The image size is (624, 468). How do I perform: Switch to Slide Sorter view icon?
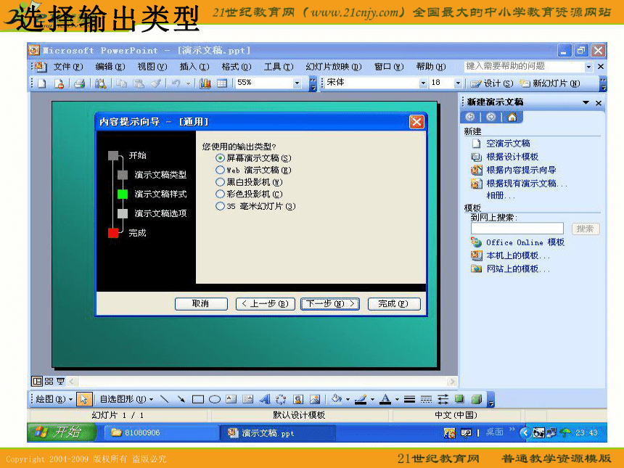(x=49, y=381)
